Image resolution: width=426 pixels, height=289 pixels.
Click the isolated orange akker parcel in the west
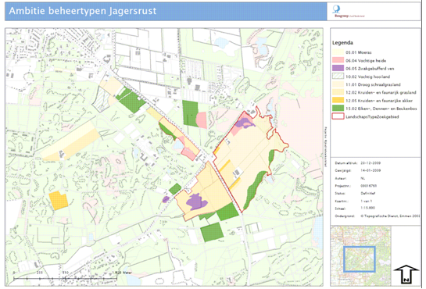pyautogui.click(x=58, y=201)
